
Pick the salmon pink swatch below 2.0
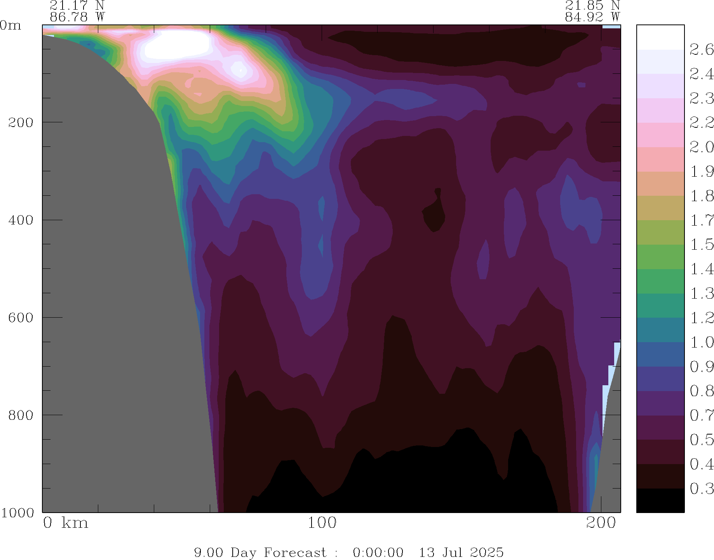point(660,159)
